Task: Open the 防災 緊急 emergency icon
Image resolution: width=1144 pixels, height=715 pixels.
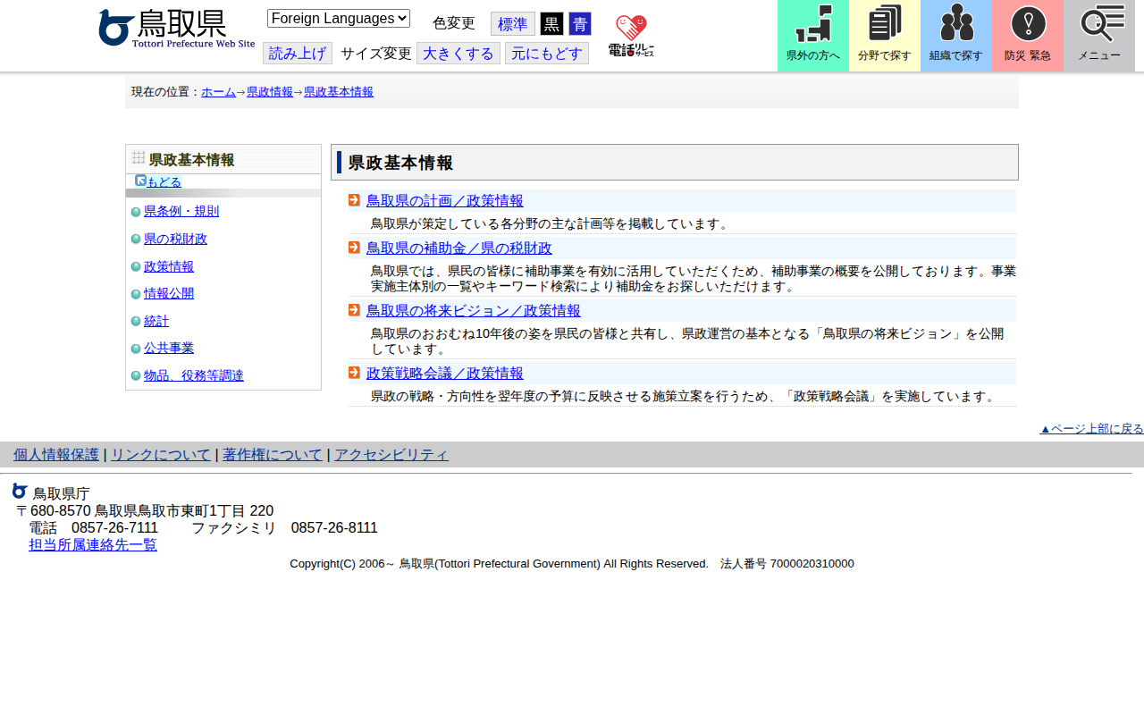Action: (x=1027, y=36)
